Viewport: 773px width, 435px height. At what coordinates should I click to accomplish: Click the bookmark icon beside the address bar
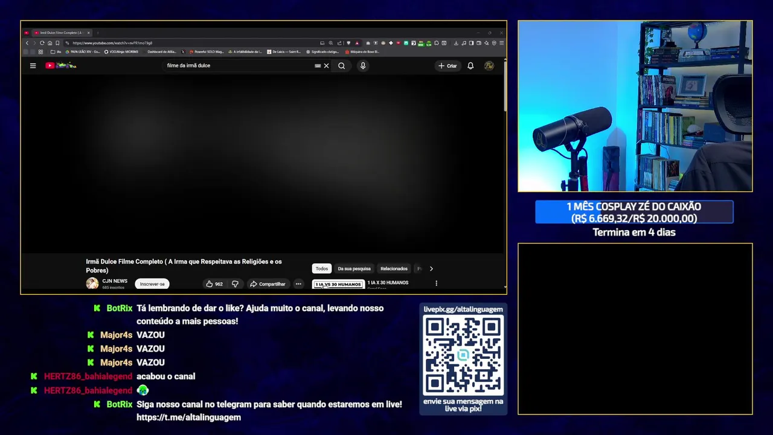(x=57, y=43)
